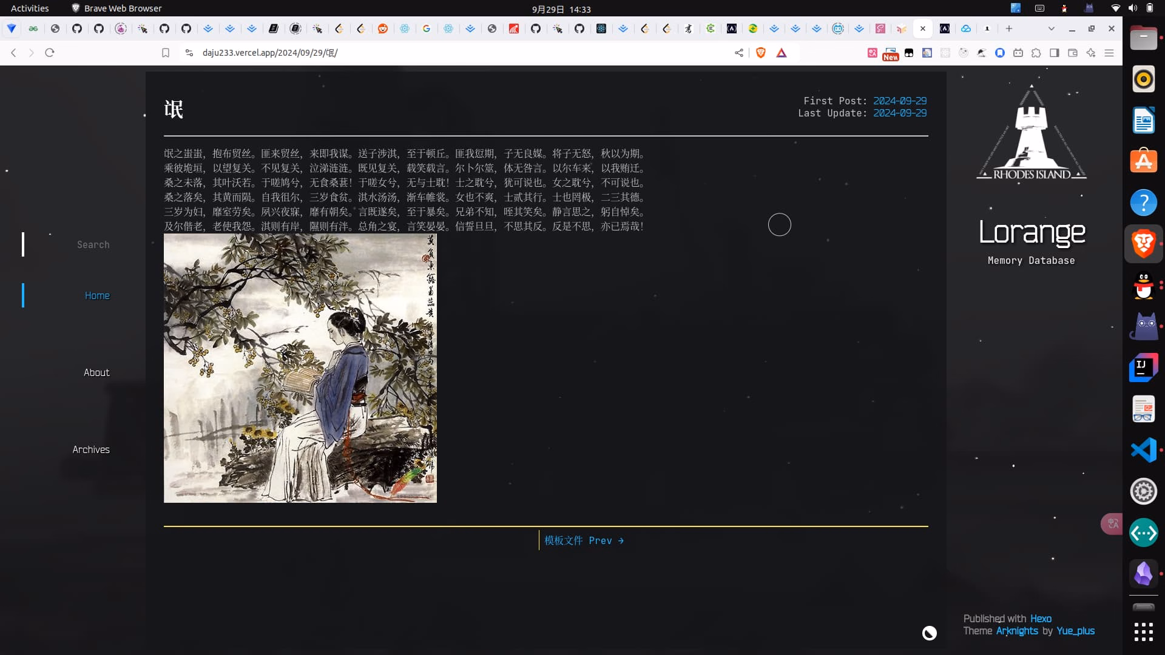Toggle the dark/light theme round button

pos(930,633)
